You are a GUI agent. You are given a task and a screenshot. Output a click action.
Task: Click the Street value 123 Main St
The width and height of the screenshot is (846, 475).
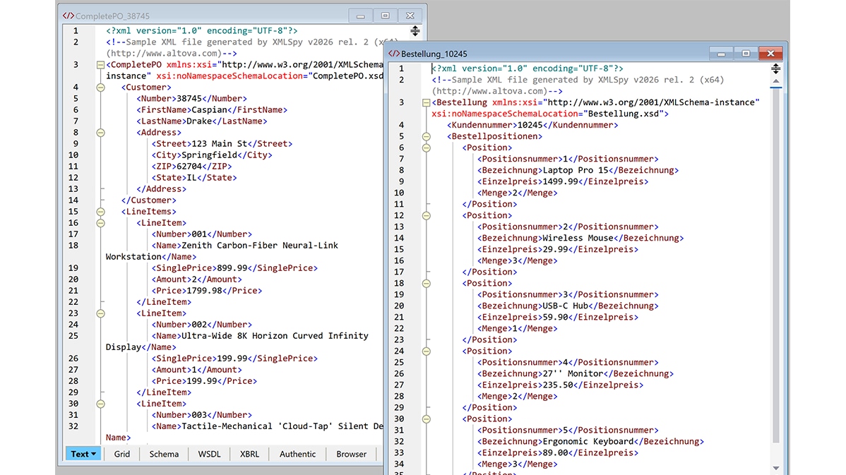[x=220, y=144]
